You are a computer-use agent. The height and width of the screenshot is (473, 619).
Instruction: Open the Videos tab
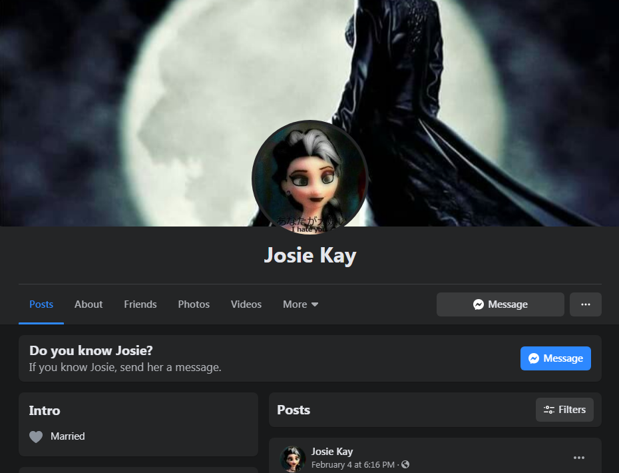pyautogui.click(x=246, y=304)
